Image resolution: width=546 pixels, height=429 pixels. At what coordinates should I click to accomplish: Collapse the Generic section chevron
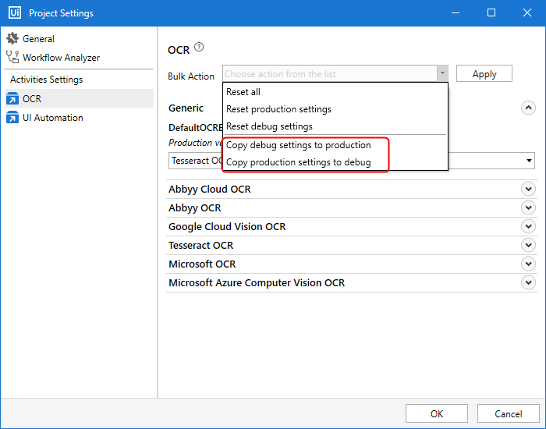point(528,108)
